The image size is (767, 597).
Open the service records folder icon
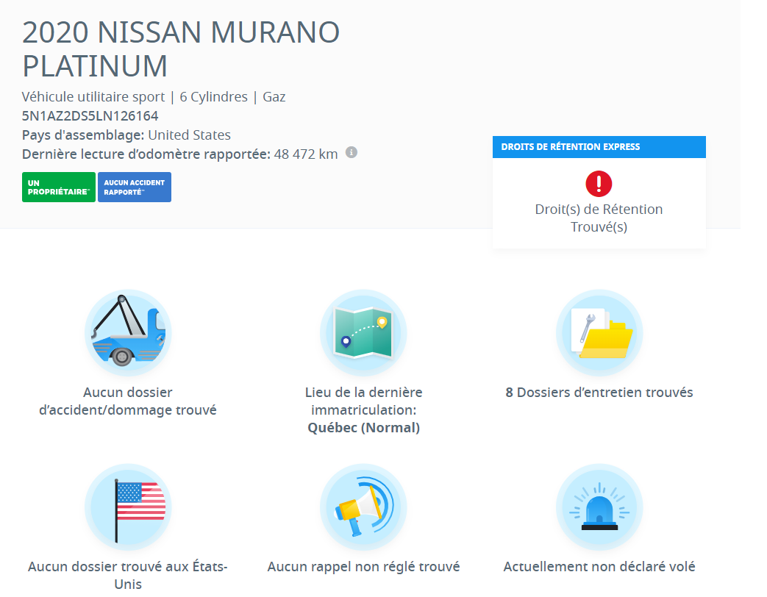click(599, 332)
